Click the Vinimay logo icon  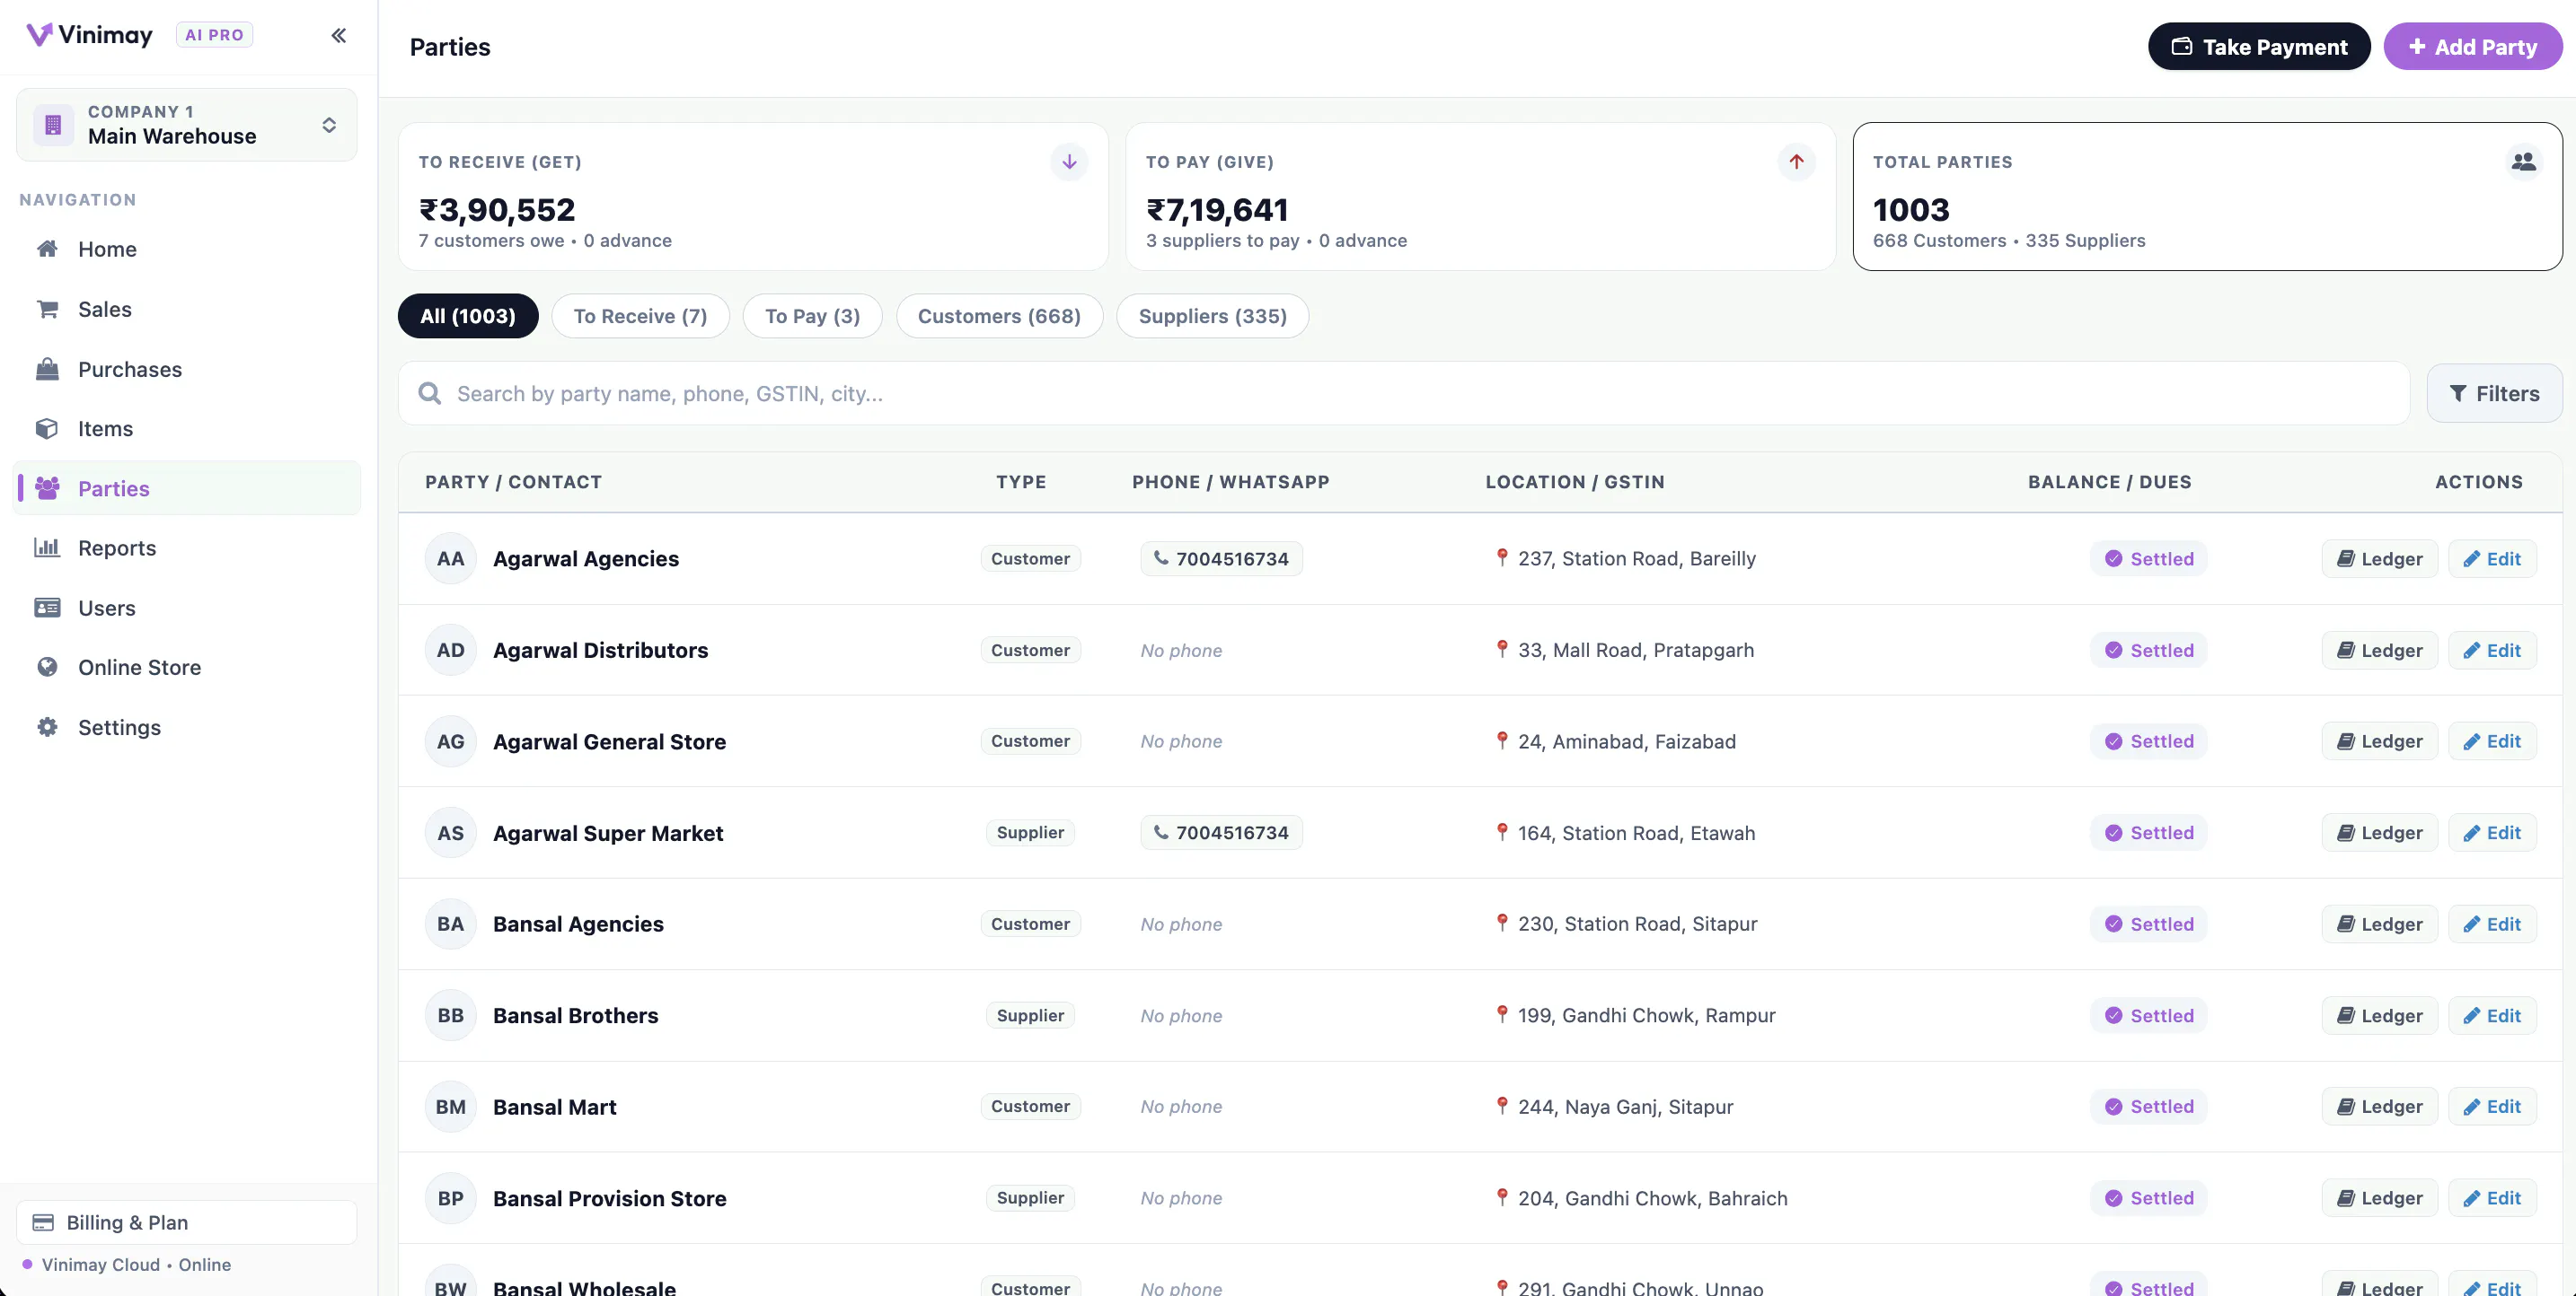pyautogui.click(x=38, y=35)
